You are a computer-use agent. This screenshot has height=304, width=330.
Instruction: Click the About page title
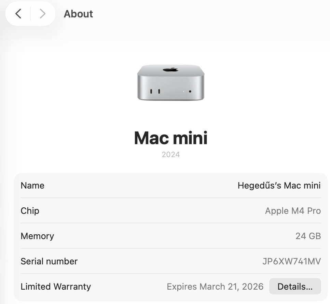click(78, 14)
